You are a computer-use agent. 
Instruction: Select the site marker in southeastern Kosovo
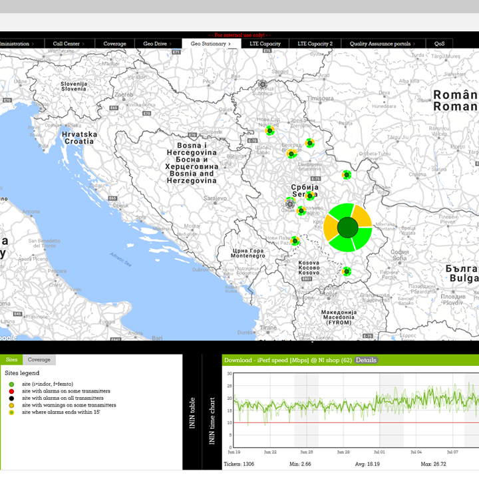coord(347,271)
